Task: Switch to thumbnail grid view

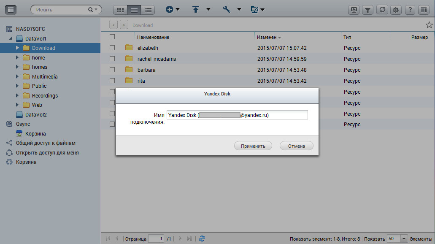Action: (x=120, y=10)
